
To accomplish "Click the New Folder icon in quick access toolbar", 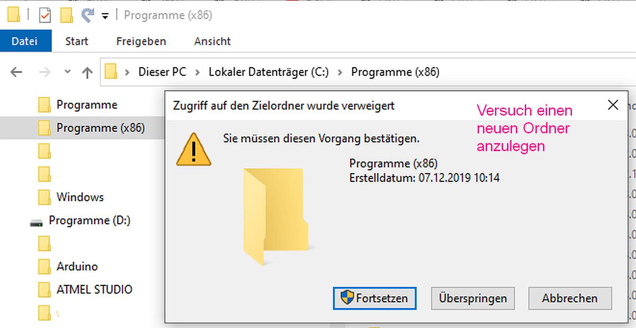I will pos(67,16).
